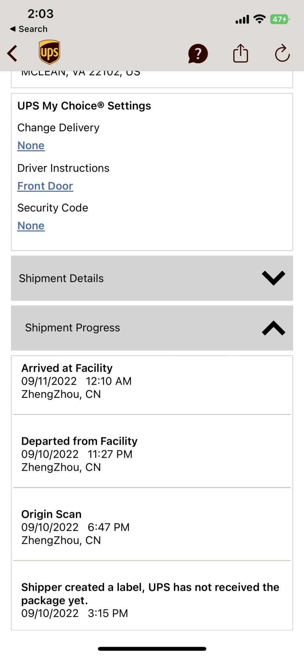Return to Search via the status bar link
Viewport: 304px width, 657px height.
point(29,29)
